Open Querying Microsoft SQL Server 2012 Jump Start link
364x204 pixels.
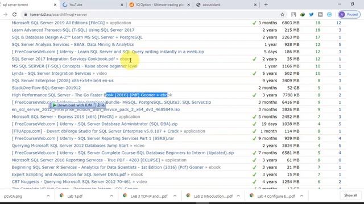pyautogui.click(x=70, y=146)
